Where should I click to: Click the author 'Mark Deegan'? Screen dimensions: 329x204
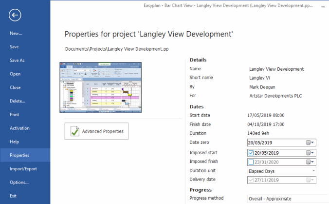[262, 87]
